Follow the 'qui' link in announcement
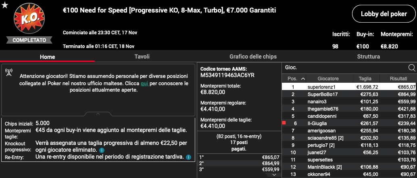 (x=144, y=83)
